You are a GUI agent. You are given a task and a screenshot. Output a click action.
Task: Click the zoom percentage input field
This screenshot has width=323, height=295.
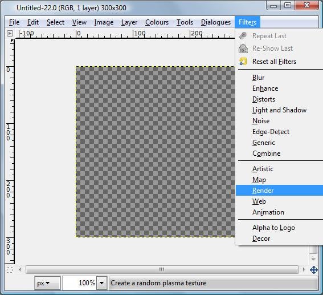[79, 283]
